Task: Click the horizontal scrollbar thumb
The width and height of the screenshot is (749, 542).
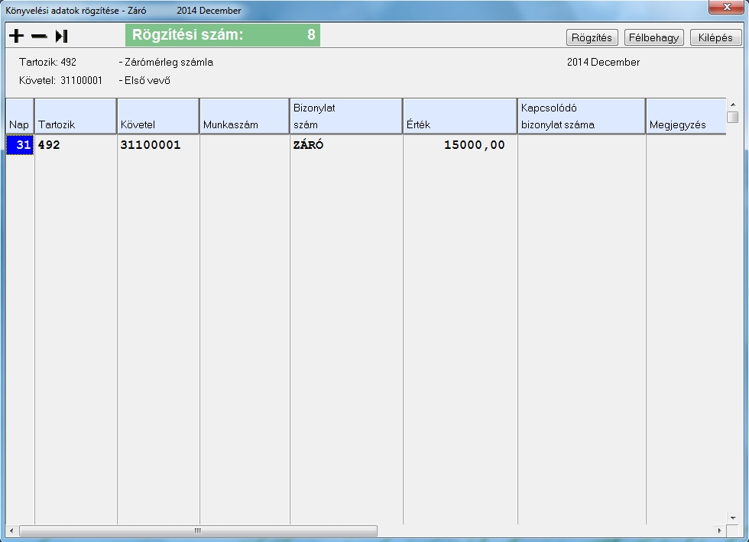Action: click(197, 531)
